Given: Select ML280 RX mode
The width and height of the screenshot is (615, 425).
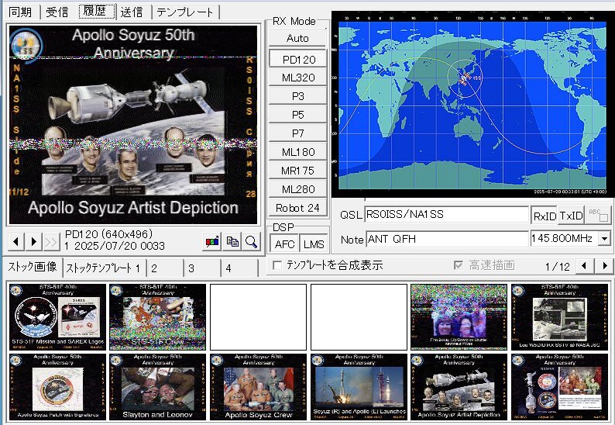Looking at the screenshot, I should click(x=297, y=189).
